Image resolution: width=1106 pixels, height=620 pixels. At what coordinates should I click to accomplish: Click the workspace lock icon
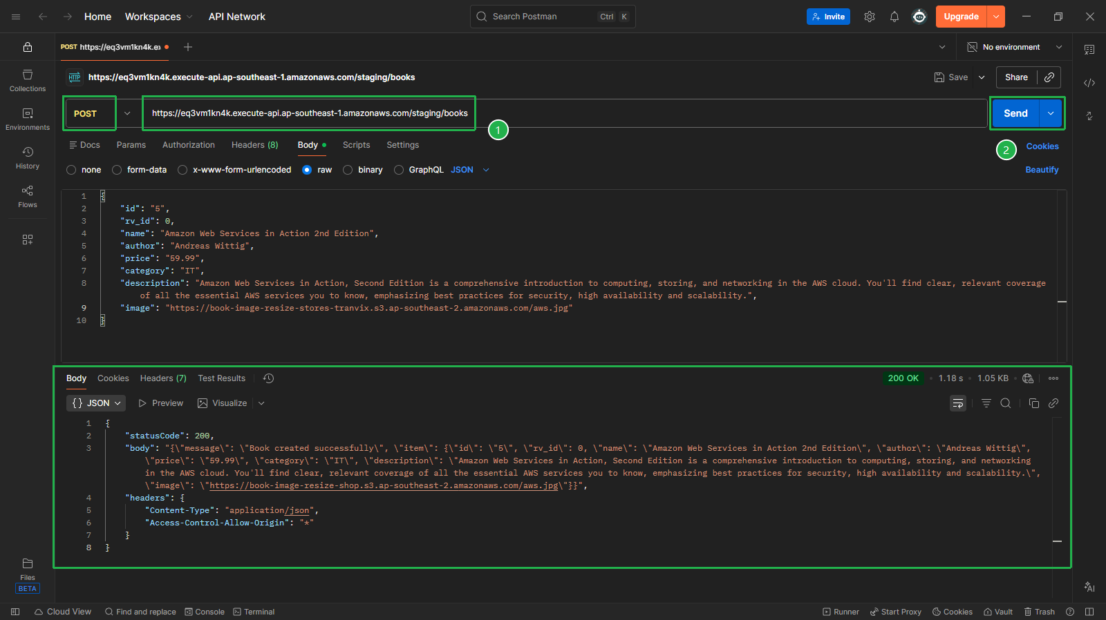point(28,47)
